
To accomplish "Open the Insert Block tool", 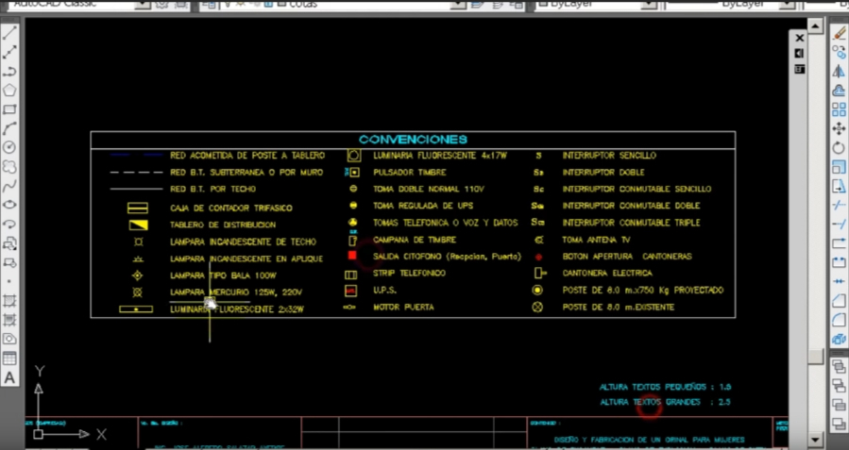I will pos(9,242).
